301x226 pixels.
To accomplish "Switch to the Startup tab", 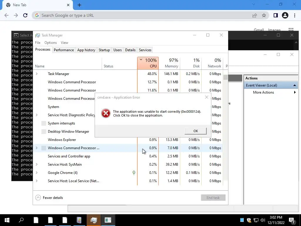I will [104, 50].
